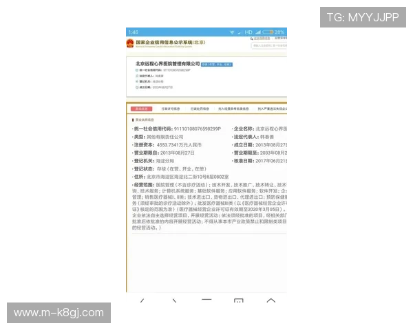Click the registered capital 4553.7341万元人民币
Viewport: 413px width, 330px height.
click(x=179, y=145)
